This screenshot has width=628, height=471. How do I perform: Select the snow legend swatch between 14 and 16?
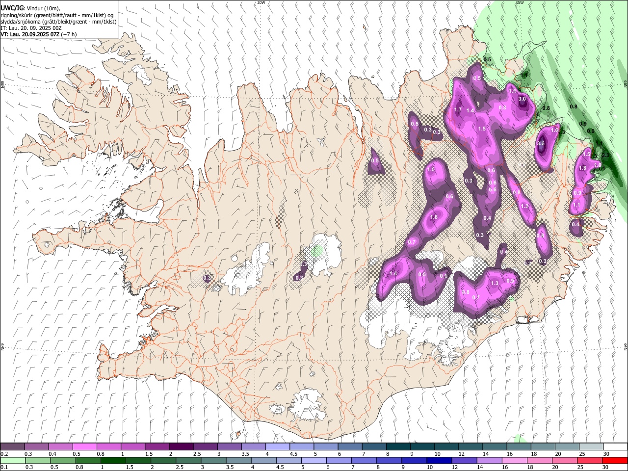[x=495, y=446]
